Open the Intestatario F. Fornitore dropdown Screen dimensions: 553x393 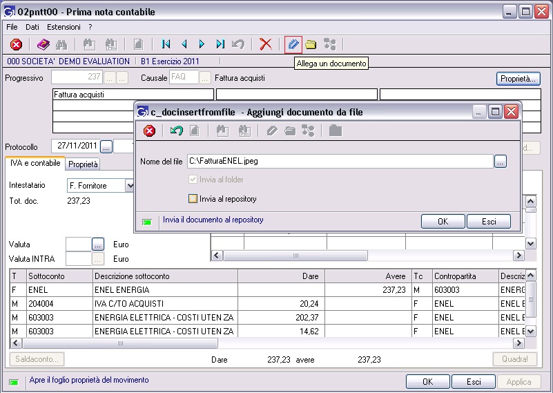pos(130,186)
